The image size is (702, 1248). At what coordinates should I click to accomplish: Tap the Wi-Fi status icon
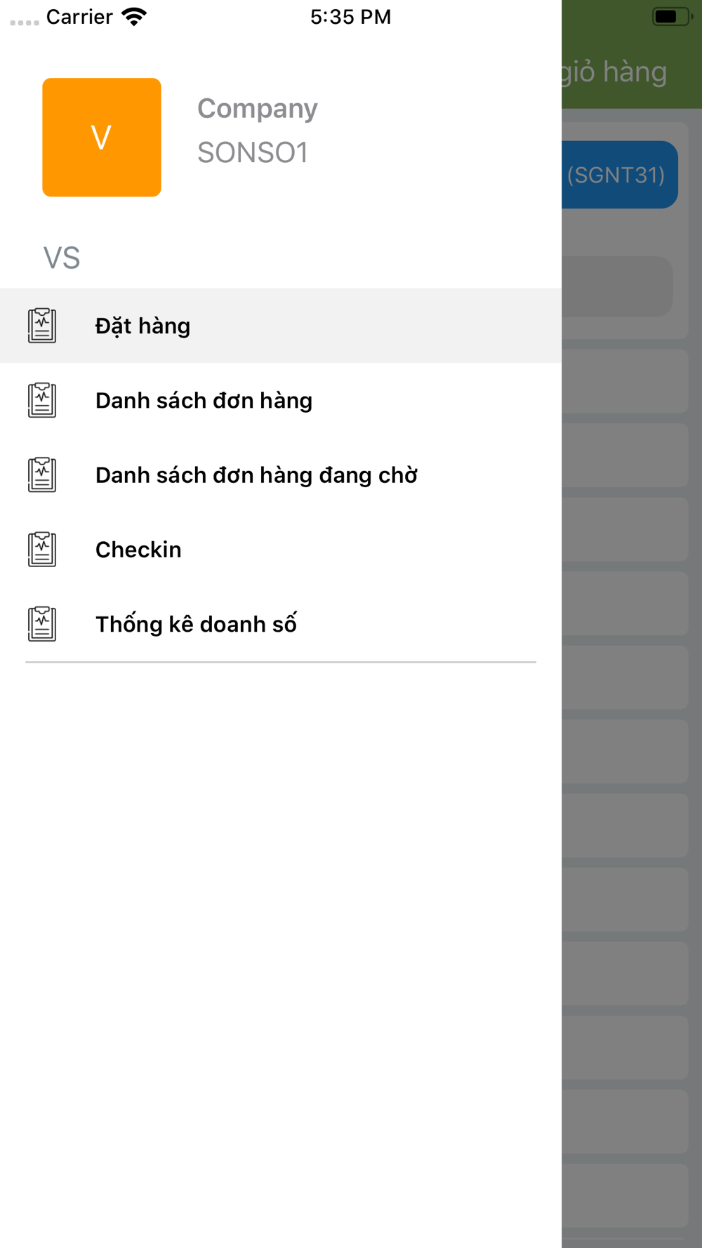click(x=133, y=17)
